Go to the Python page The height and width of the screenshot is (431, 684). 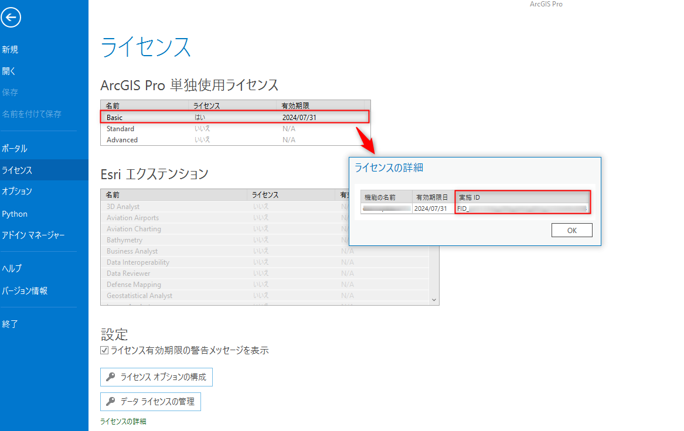tap(15, 214)
